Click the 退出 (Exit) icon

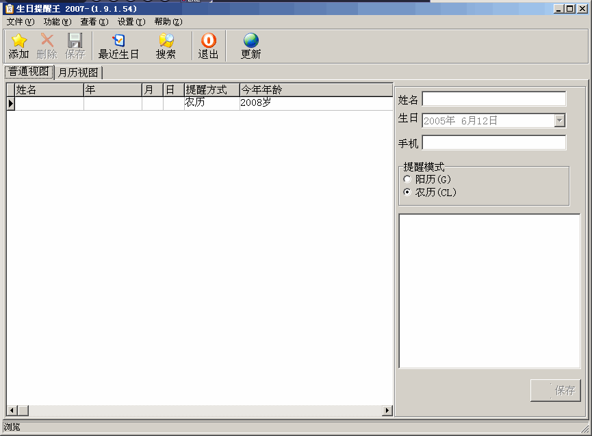click(x=208, y=42)
